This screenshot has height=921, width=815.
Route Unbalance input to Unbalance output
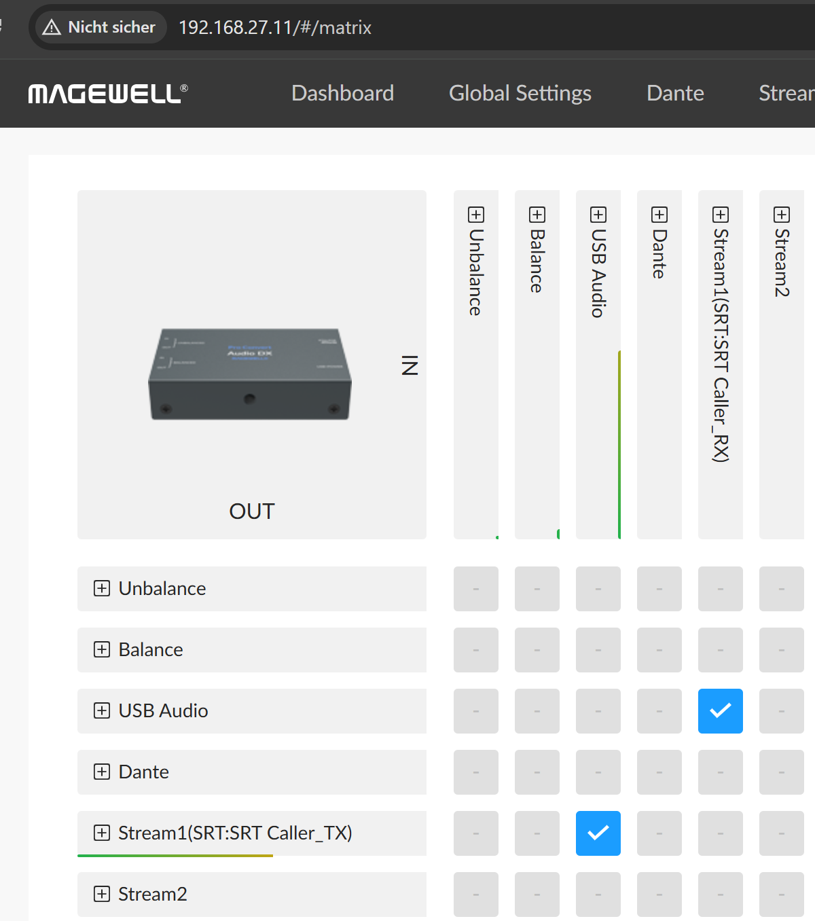click(476, 589)
